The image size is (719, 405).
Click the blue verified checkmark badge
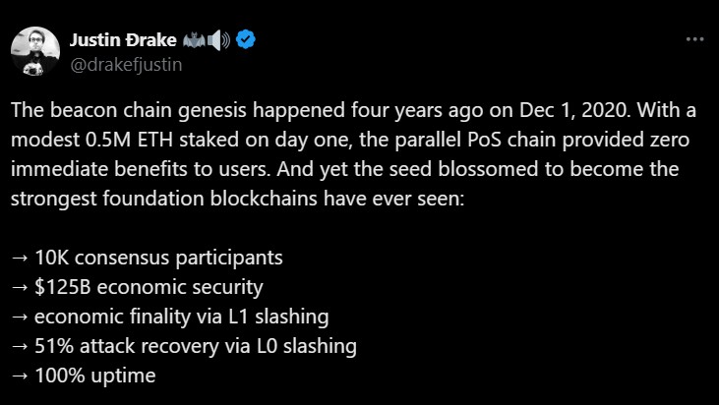247,40
